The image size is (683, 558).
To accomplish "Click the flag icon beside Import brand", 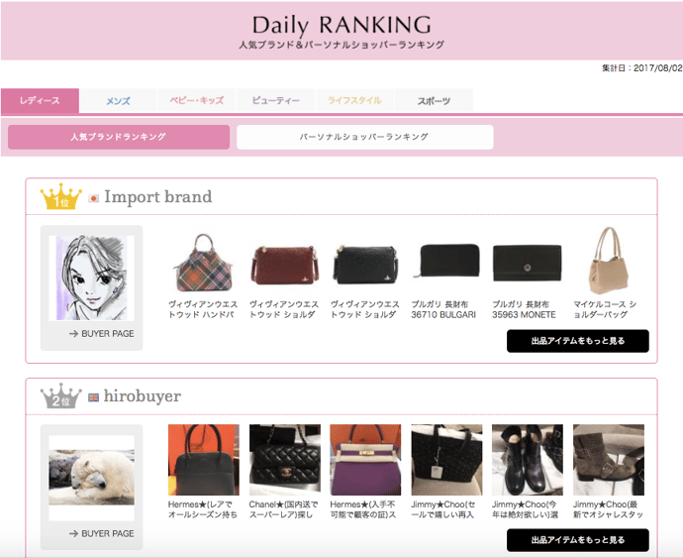I will (x=94, y=197).
